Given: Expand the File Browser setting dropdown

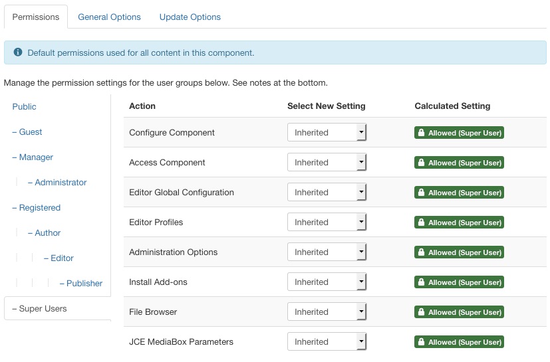Looking at the screenshot, I should tap(327, 312).
